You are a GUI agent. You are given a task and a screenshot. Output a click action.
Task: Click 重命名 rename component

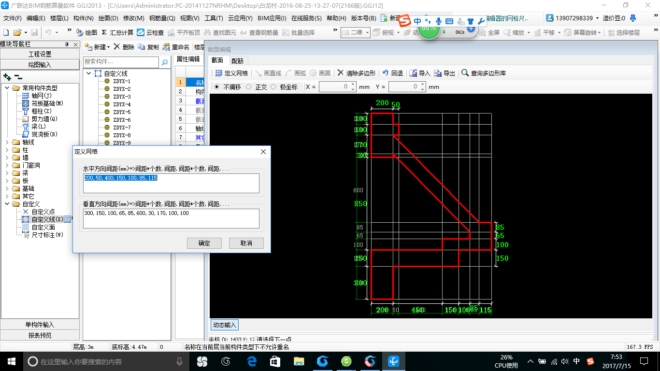176,47
